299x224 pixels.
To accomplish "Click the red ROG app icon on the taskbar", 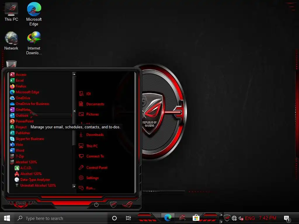I will 182,218.
